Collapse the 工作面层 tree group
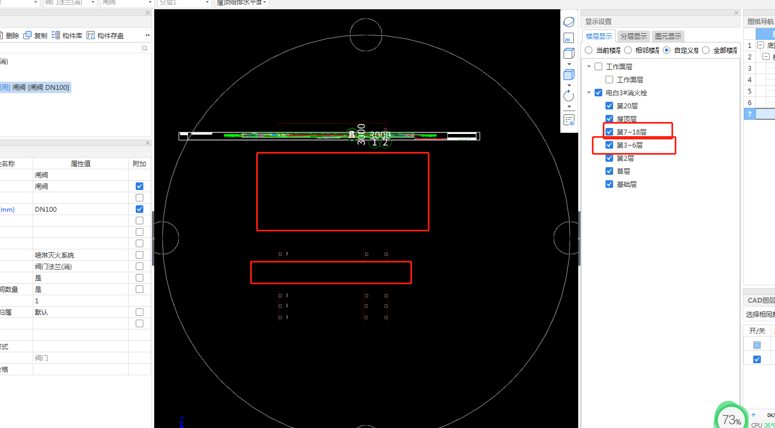 (589, 66)
